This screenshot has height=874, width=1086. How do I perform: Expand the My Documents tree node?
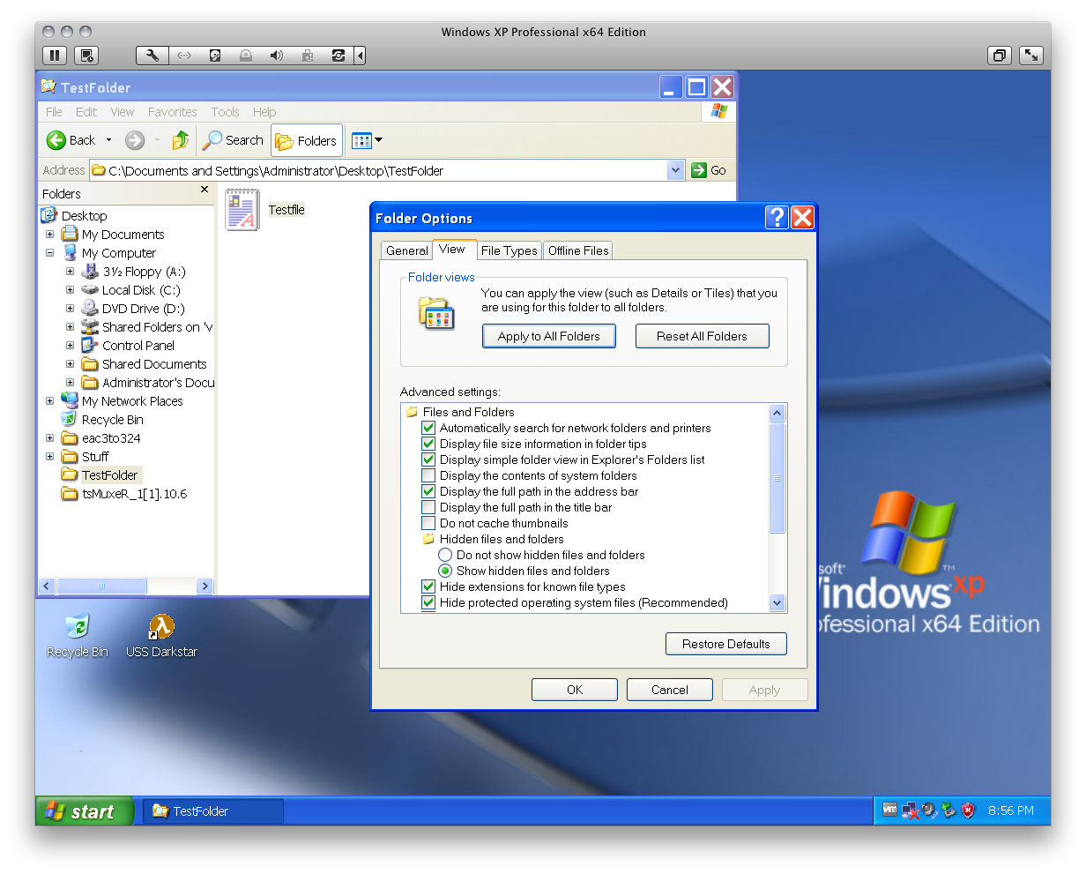pos(49,235)
